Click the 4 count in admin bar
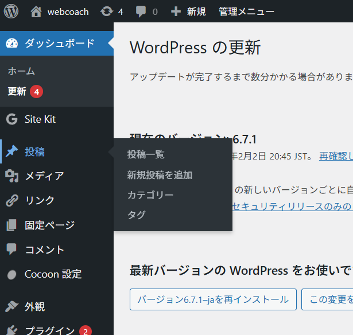 121,12
